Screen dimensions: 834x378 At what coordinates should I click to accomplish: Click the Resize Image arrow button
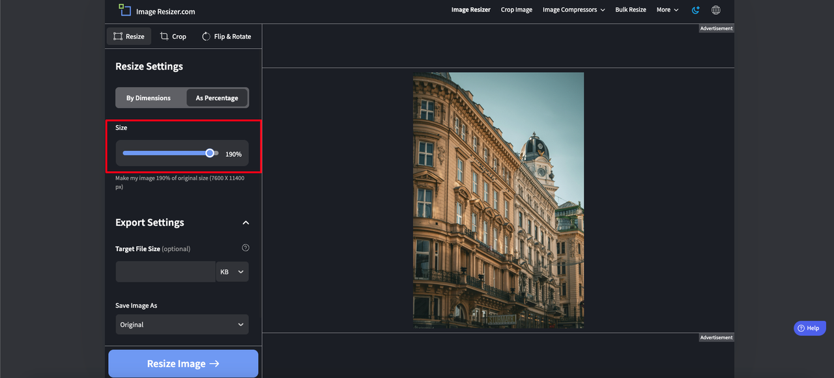click(183, 364)
